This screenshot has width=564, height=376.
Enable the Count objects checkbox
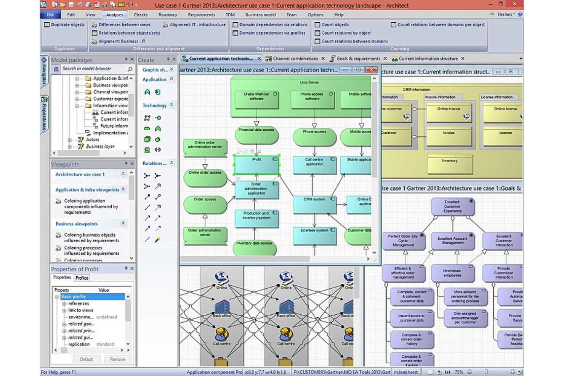pos(318,24)
